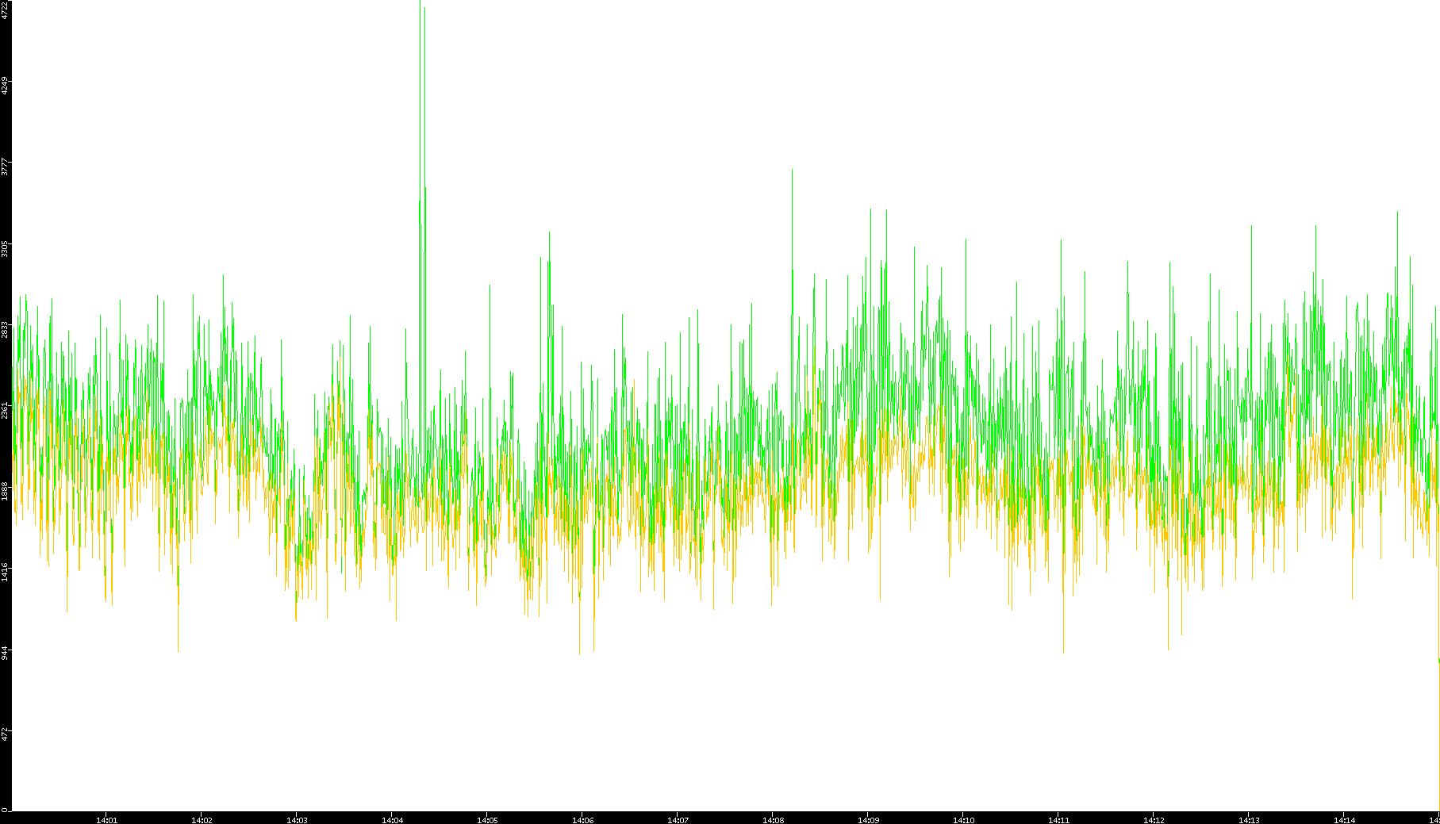Click the 14:12 tick label
The height and width of the screenshot is (824, 1440).
(1154, 820)
